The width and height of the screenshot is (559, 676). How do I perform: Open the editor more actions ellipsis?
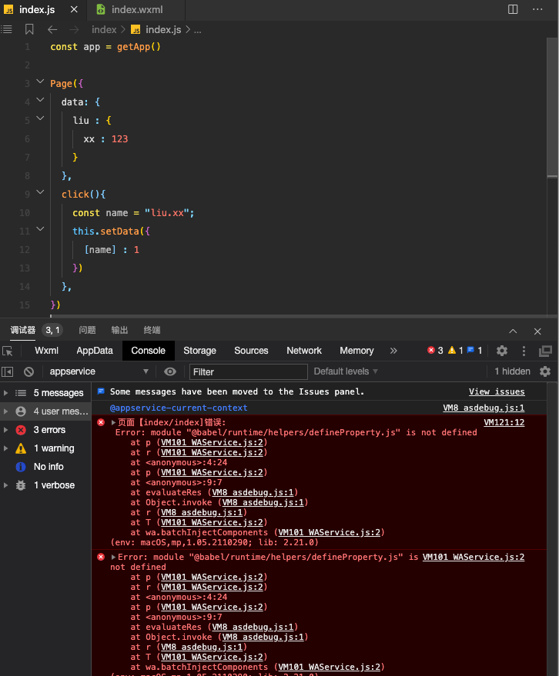pos(537,9)
